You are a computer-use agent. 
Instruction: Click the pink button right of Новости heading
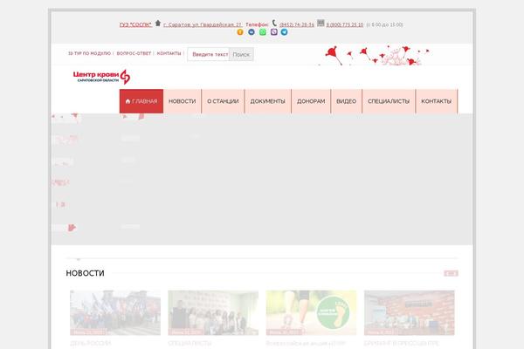(451, 273)
